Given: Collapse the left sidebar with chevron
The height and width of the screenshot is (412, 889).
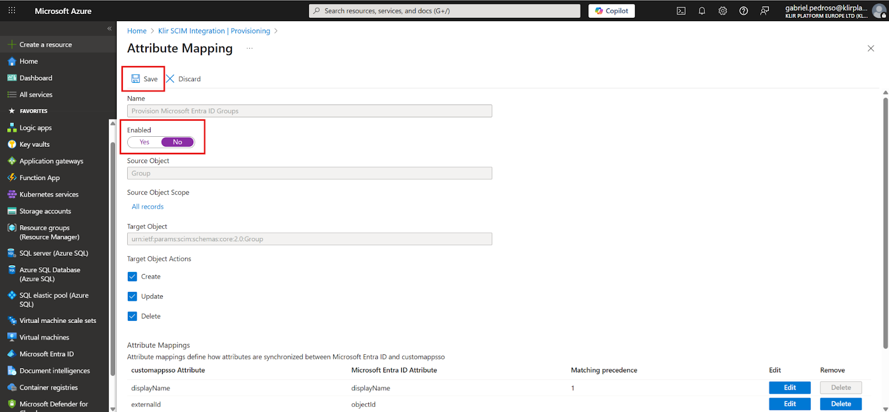Looking at the screenshot, I should click(x=109, y=28).
